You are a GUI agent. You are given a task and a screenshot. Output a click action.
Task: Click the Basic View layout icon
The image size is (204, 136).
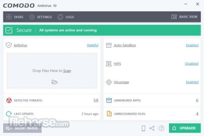point(174,17)
